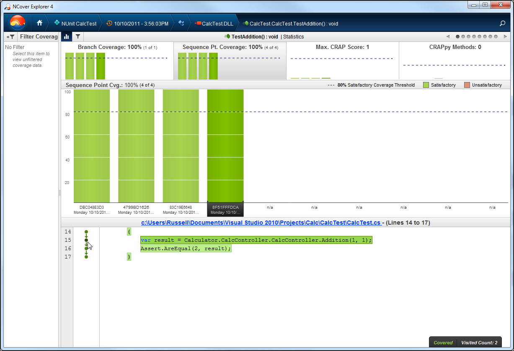Screen dimensions: 514x351
Task: Open the search magnifier icon
Action: (x=502, y=23)
